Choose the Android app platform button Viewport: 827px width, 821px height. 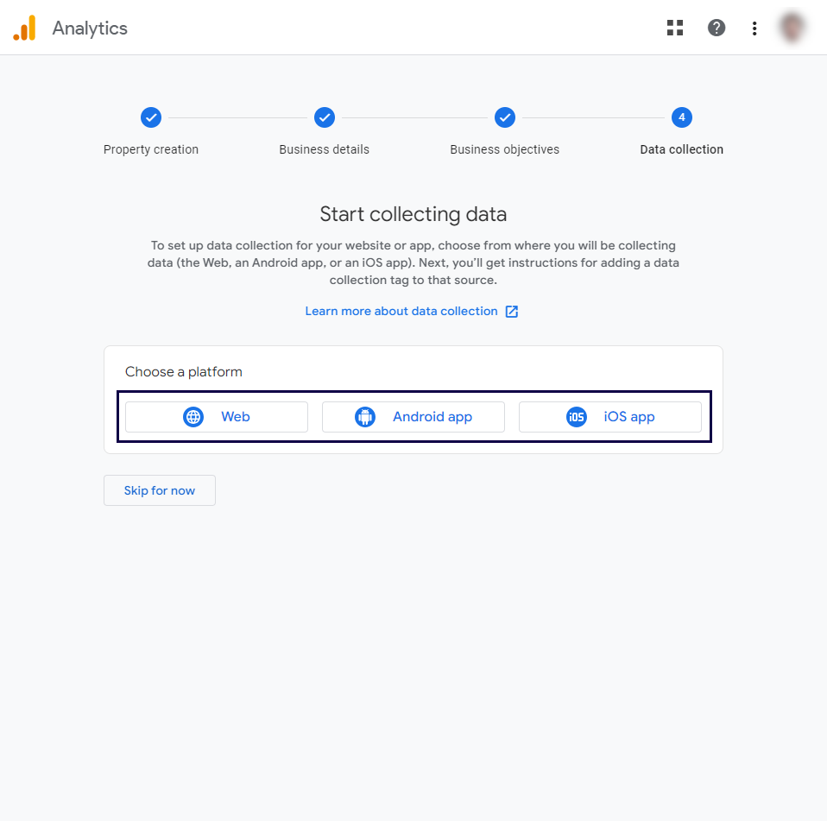pos(413,417)
